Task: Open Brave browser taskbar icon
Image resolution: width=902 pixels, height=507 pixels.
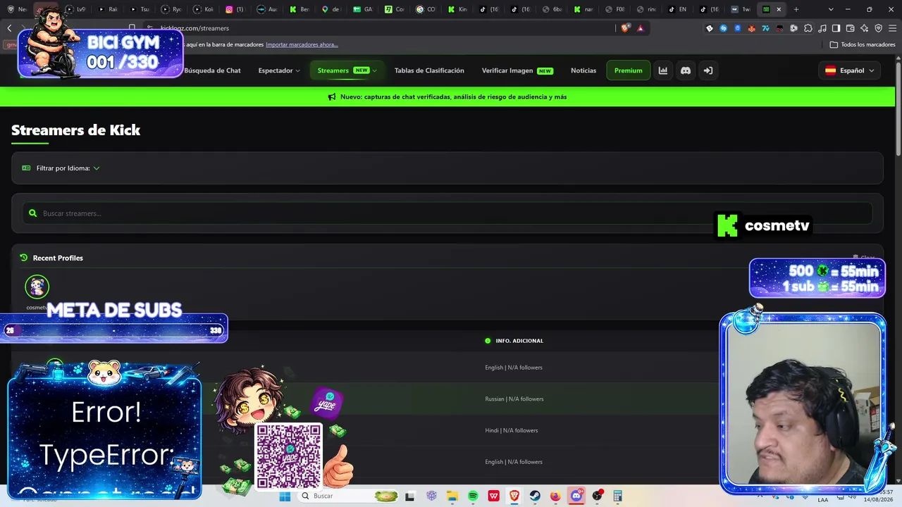Action: click(514, 496)
